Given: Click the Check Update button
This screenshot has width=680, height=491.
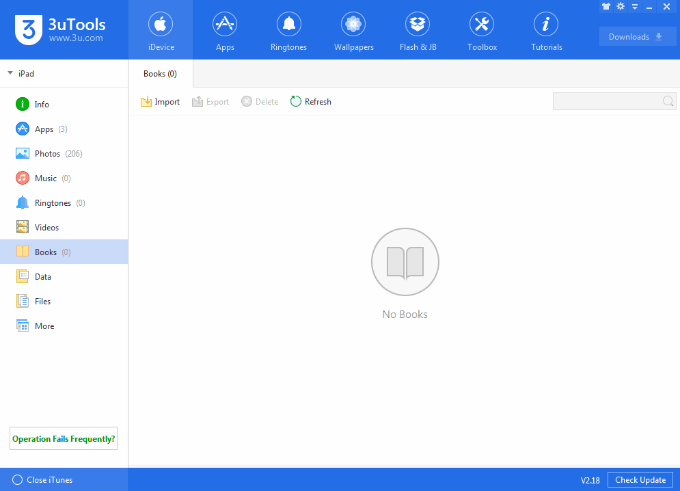Looking at the screenshot, I should 640,479.
